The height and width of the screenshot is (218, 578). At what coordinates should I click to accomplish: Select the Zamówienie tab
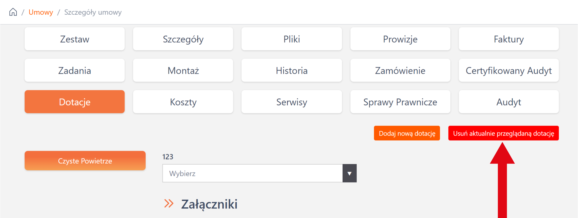click(x=400, y=70)
